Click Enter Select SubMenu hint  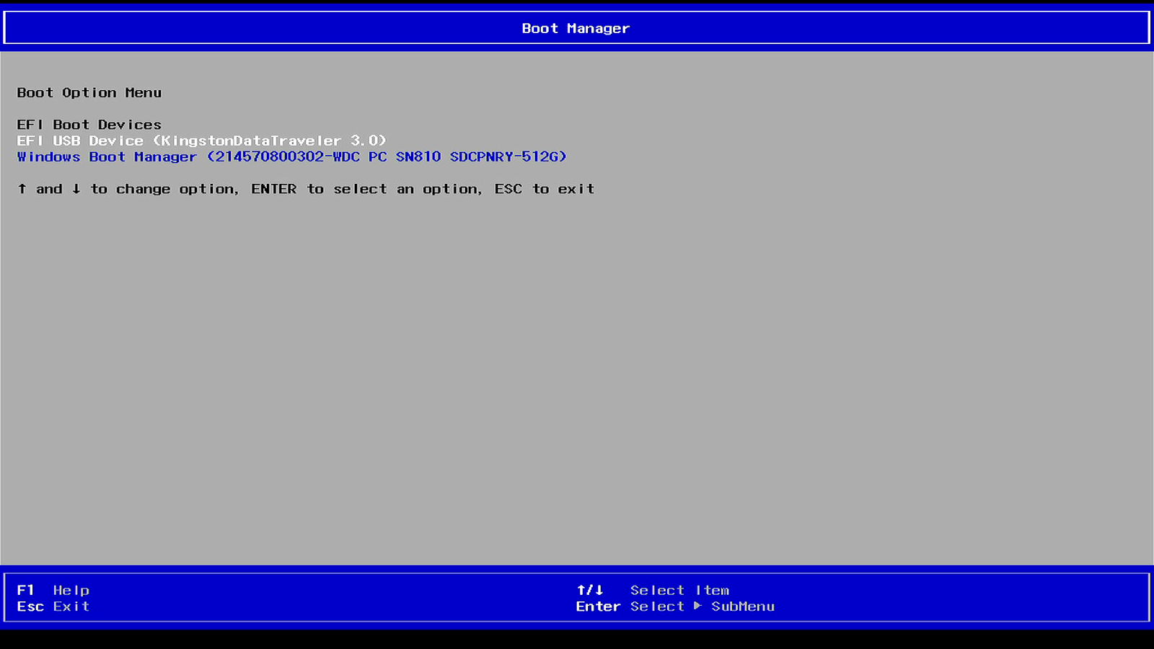[675, 606]
